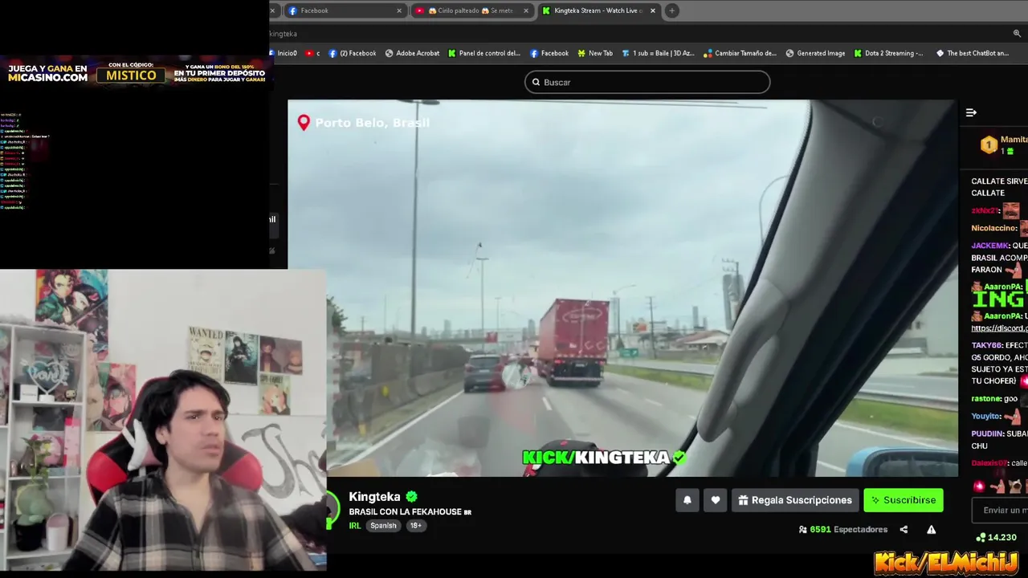Follow Kingteka with the heart button
Image resolution: width=1028 pixels, height=578 pixels.
tap(716, 500)
